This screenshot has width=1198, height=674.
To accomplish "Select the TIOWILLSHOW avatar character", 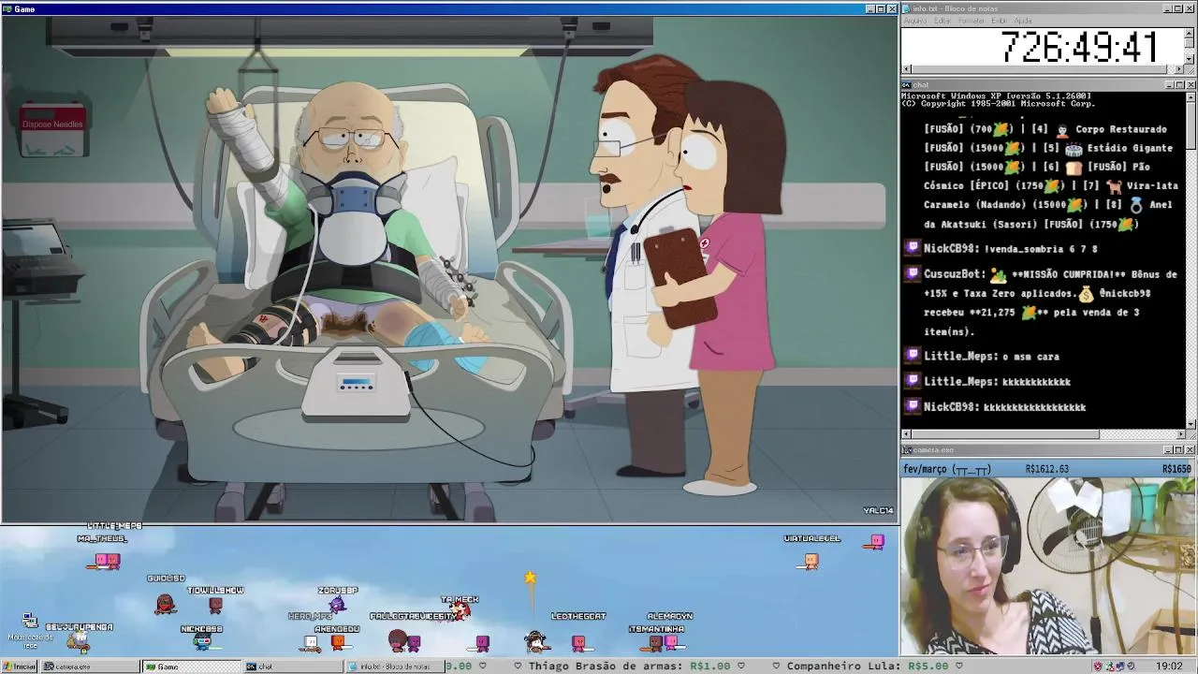I will (215, 605).
